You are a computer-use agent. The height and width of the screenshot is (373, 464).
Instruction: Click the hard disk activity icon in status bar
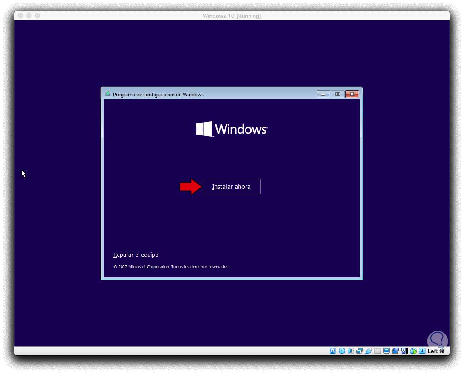332,351
